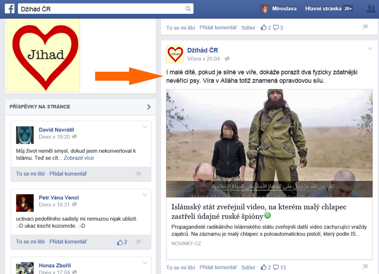Add comment on David Navrátil's post
This screenshot has width=379, height=274.
(68, 174)
